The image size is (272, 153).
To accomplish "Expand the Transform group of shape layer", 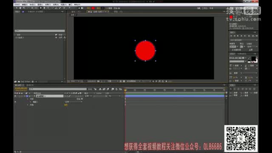I will click(28, 105).
